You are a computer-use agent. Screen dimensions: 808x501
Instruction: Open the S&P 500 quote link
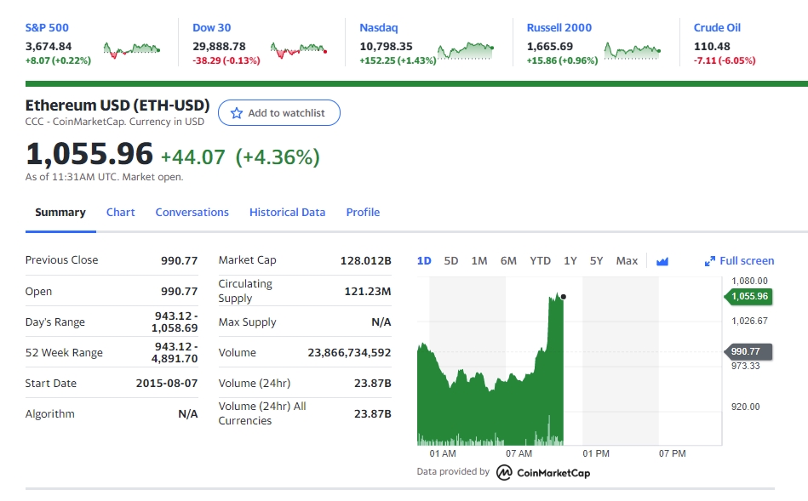[47, 28]
